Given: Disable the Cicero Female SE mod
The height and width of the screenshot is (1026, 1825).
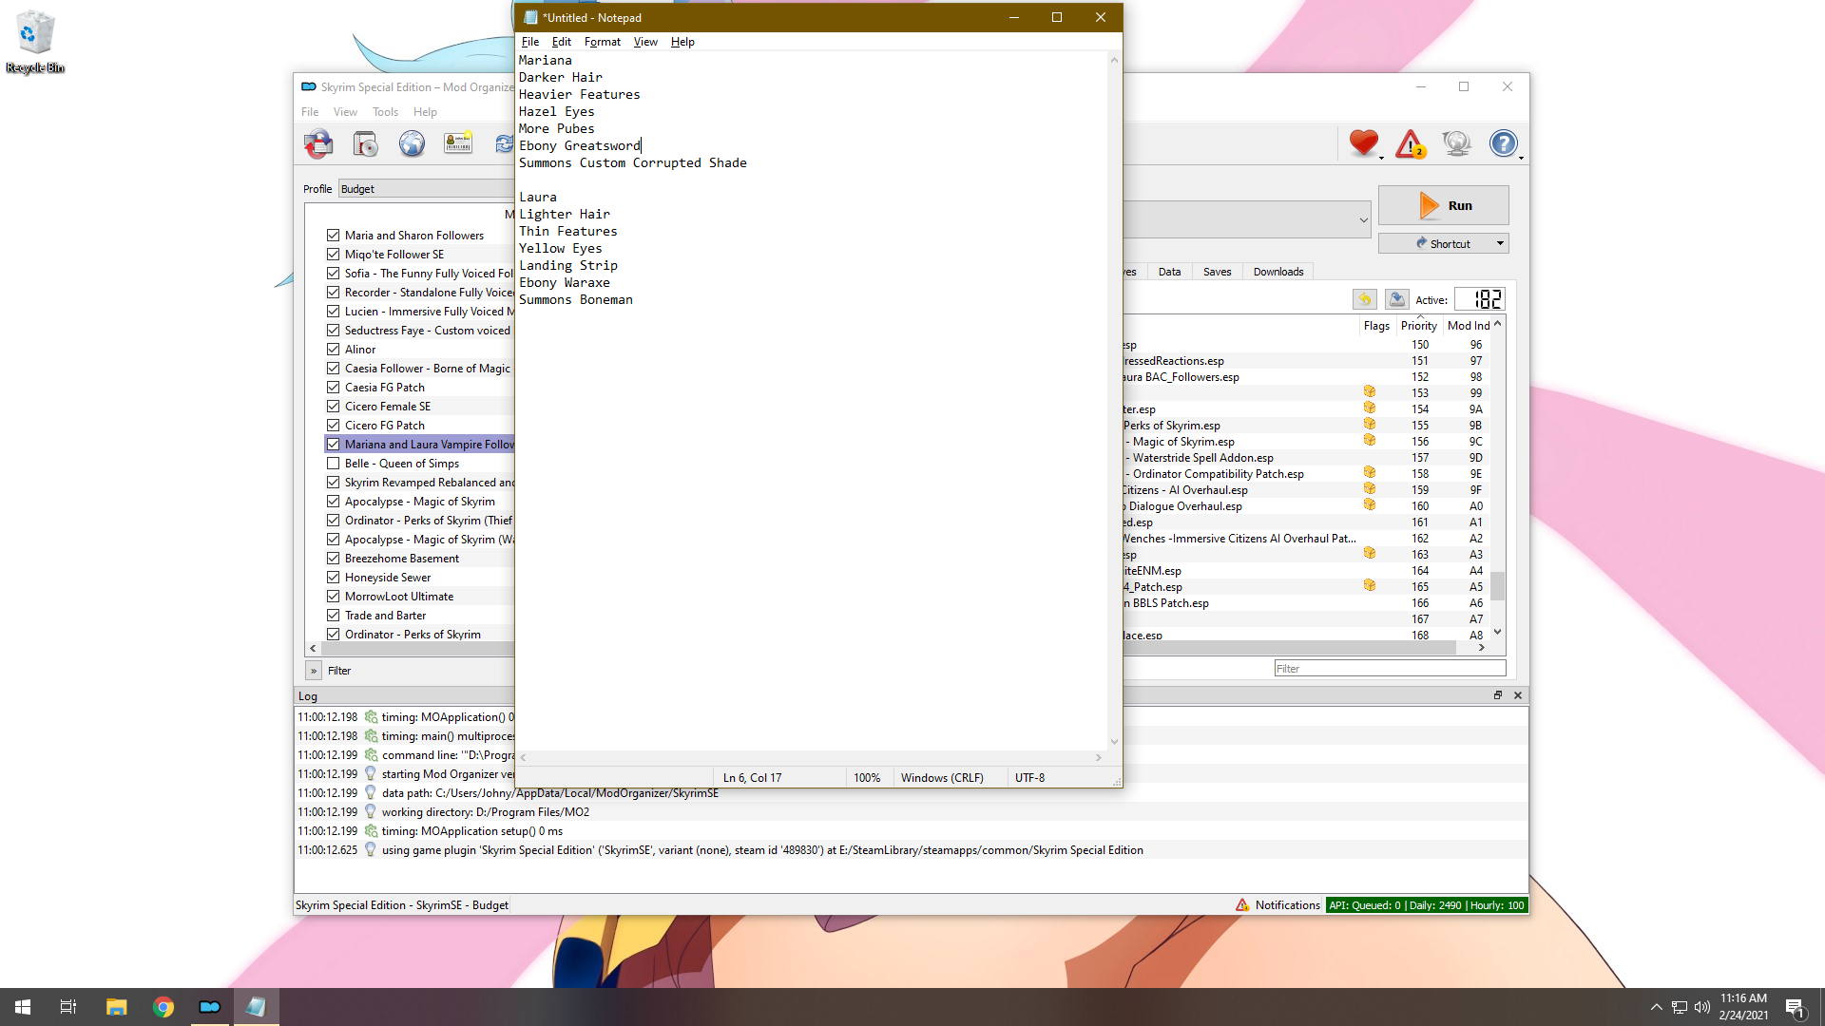Looking at the screenshot, I should click(333, 407).
